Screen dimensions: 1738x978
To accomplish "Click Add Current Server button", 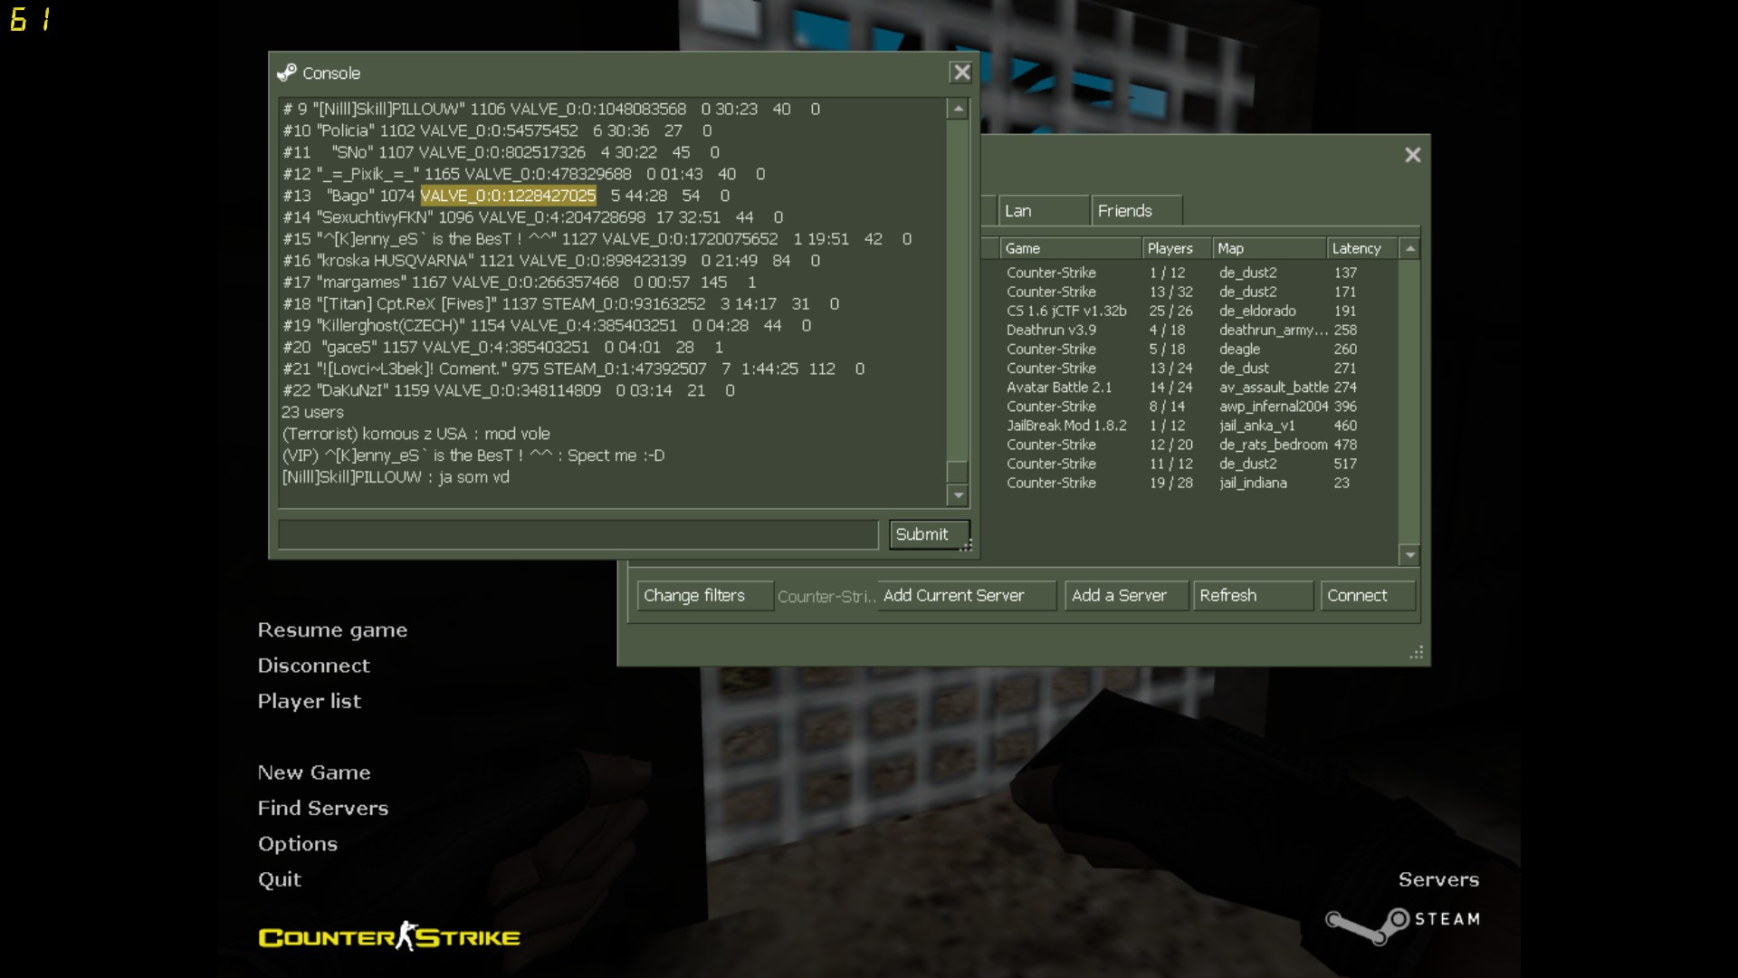I will (x=966, y=595).
